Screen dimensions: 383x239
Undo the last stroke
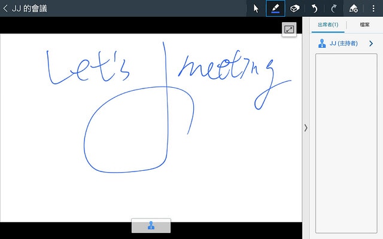pyautogui.click(x=314, y=8)
